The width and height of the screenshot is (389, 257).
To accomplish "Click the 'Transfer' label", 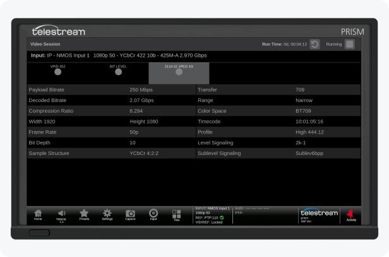I will click(207, 90).
